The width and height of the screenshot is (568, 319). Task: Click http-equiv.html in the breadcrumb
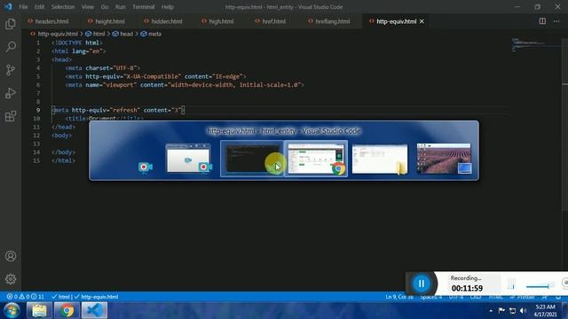58,34
